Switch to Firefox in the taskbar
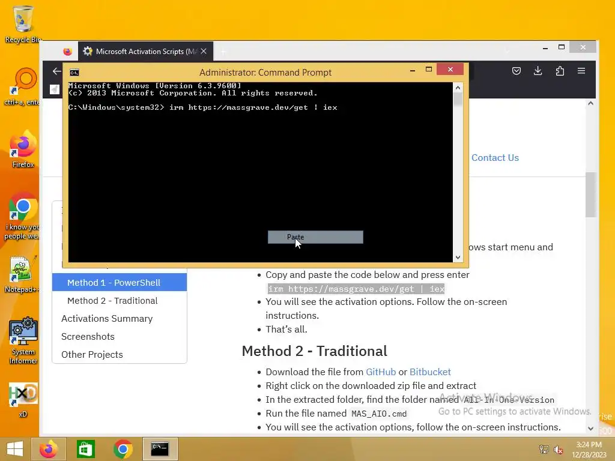The width and height of the screenshot is (615, 461). (49, 449)
